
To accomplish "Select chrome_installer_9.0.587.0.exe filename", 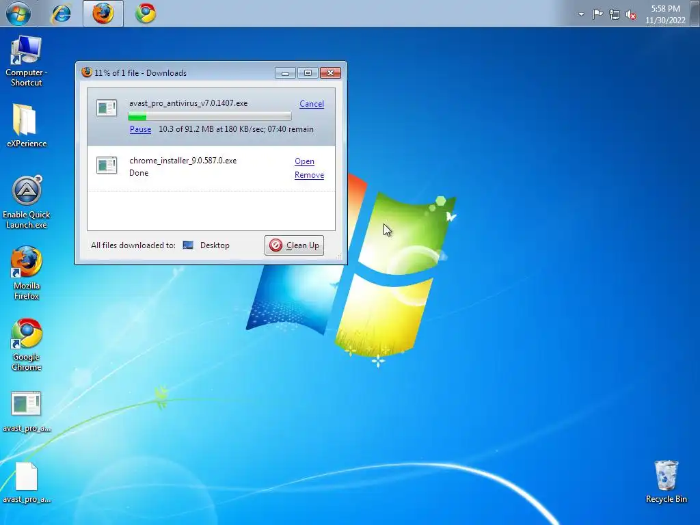I will pos(183,161).
